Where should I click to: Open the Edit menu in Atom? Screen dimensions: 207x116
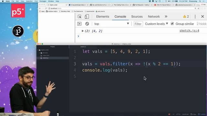coord(17,1)
